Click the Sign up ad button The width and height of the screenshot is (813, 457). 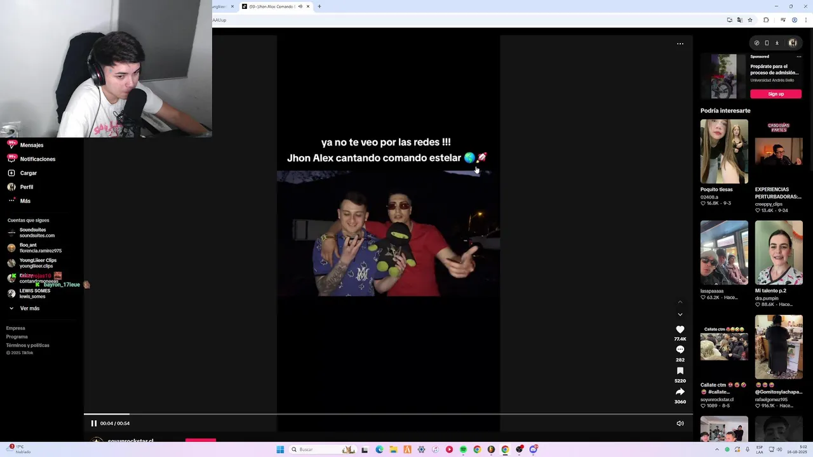[776, 94]
